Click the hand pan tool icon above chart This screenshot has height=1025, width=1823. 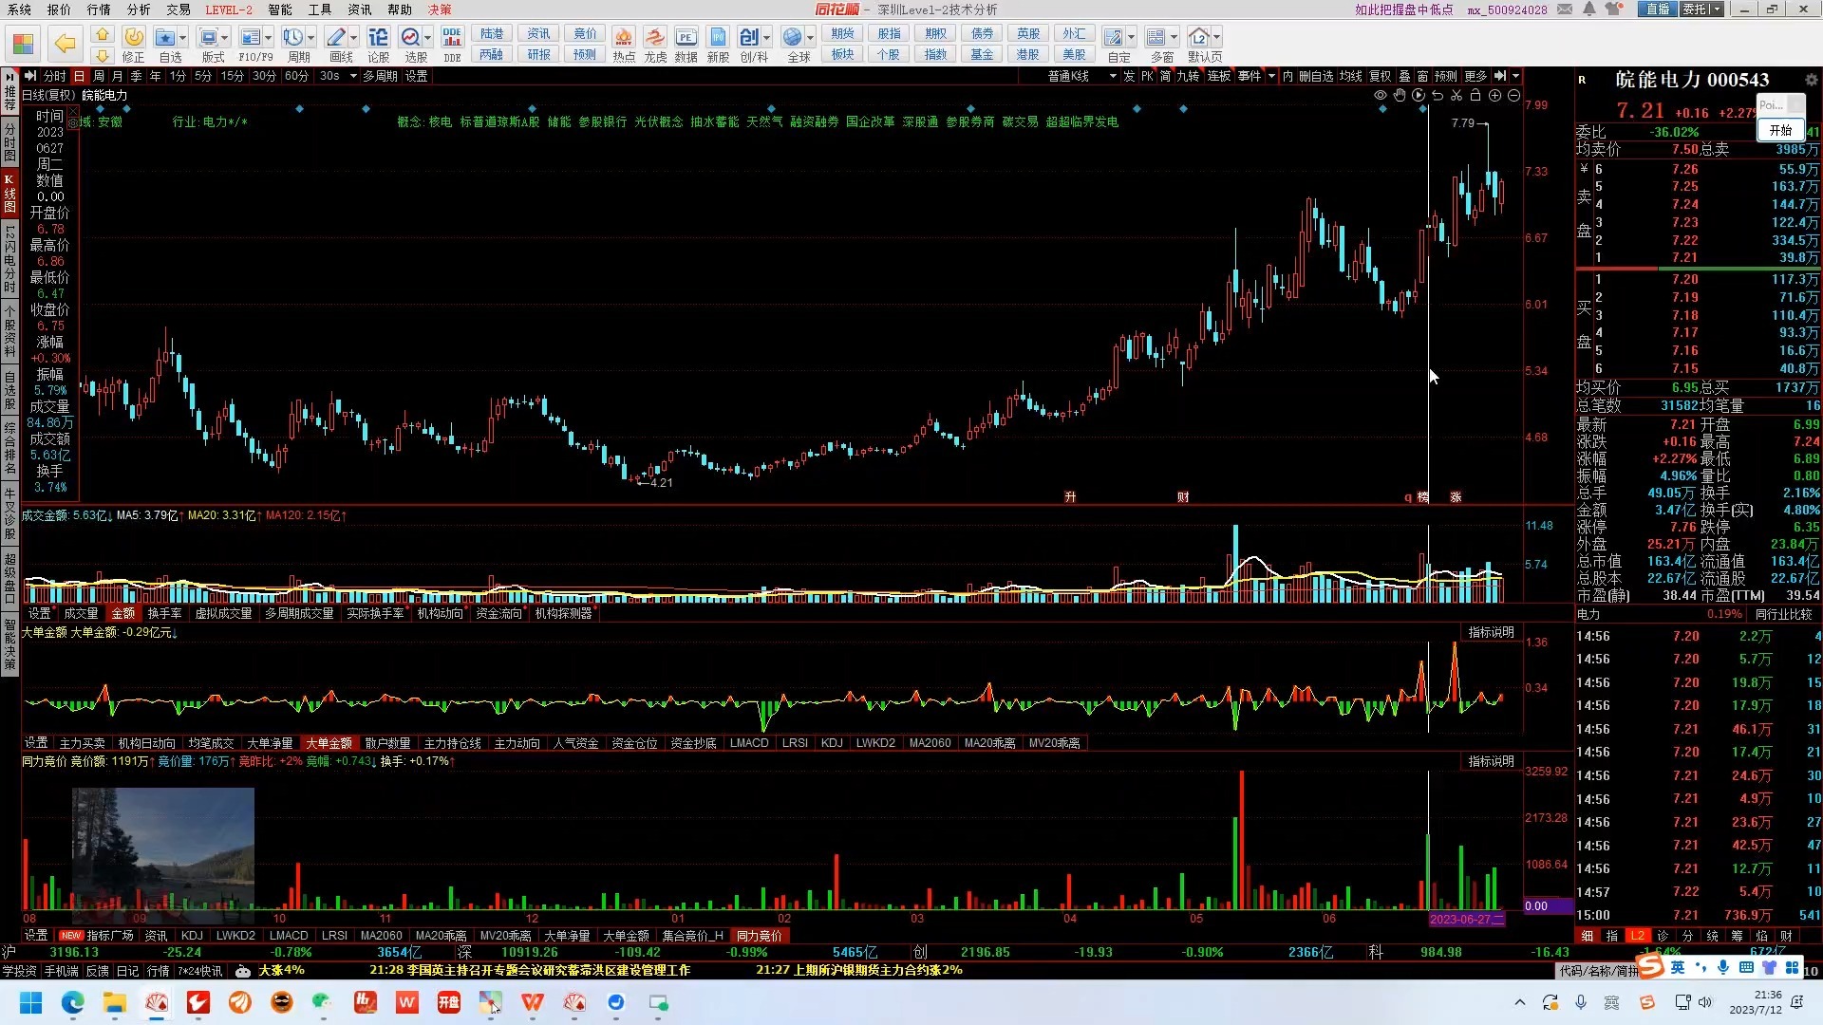pos(1399,95)
